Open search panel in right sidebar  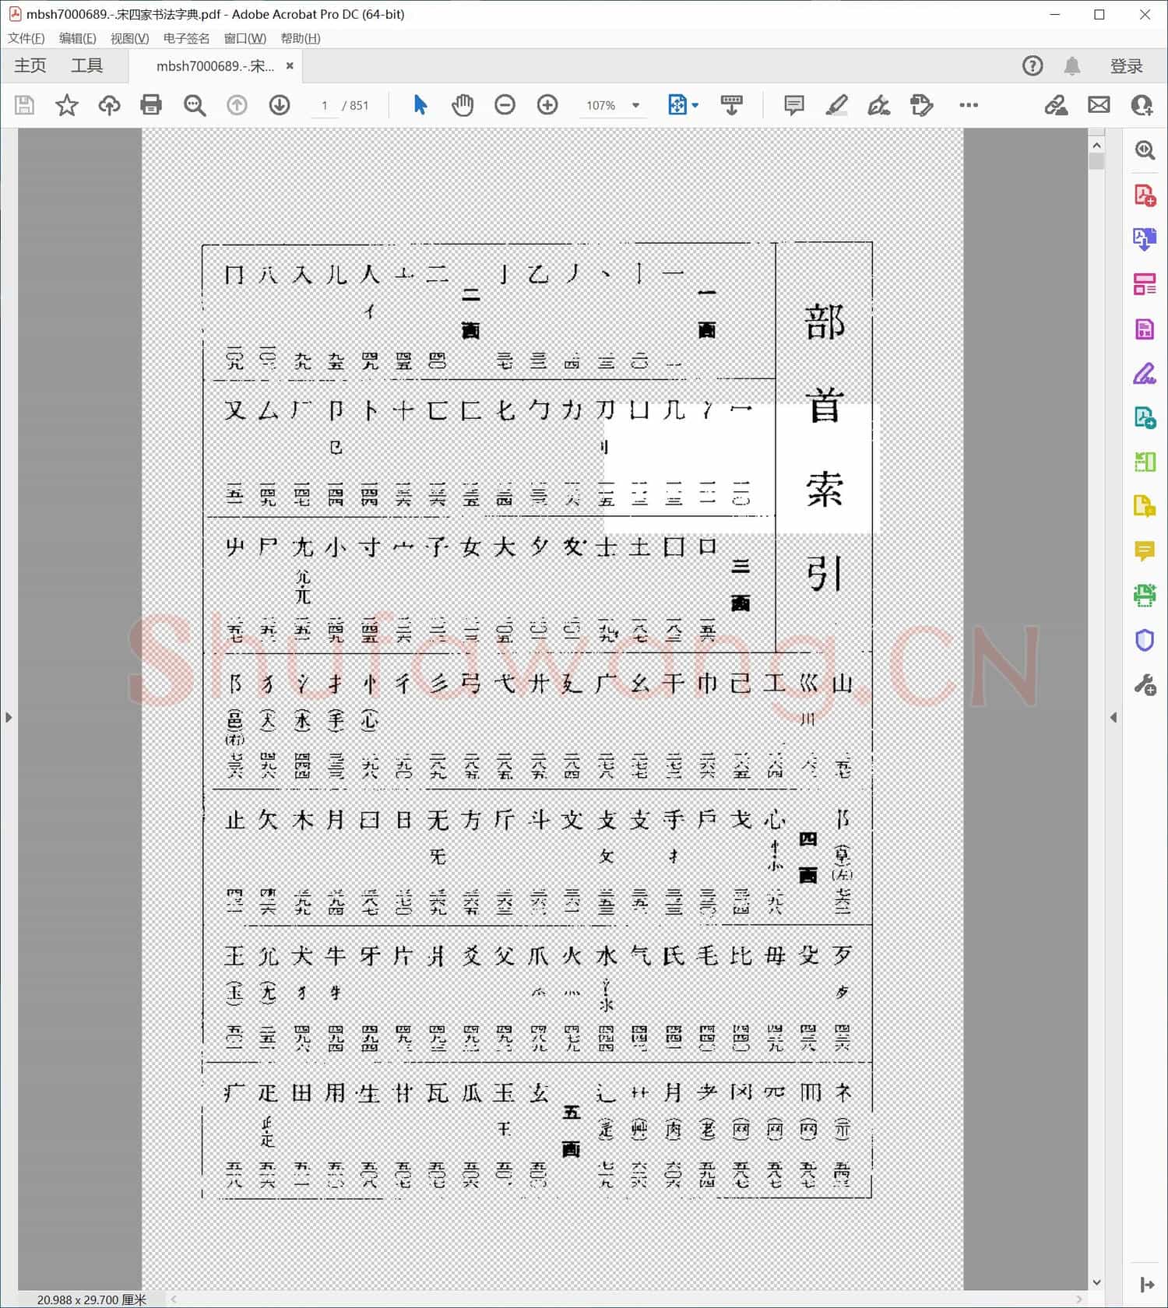coord(1145,150)
